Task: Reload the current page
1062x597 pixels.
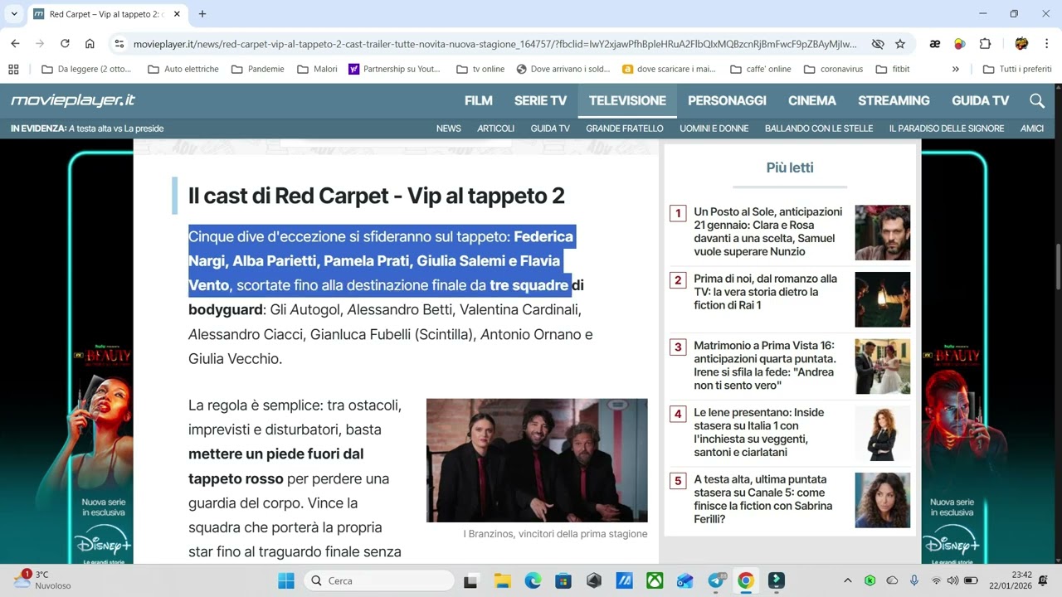Action: click(65, 44)
